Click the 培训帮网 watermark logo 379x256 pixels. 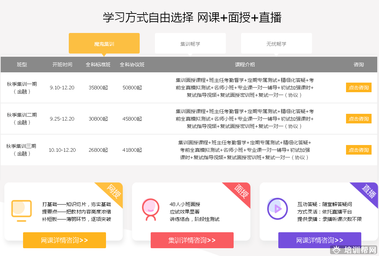click(355, 250)
